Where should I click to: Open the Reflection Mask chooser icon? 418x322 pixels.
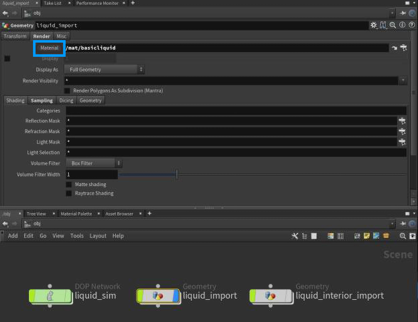pos(402,121)
